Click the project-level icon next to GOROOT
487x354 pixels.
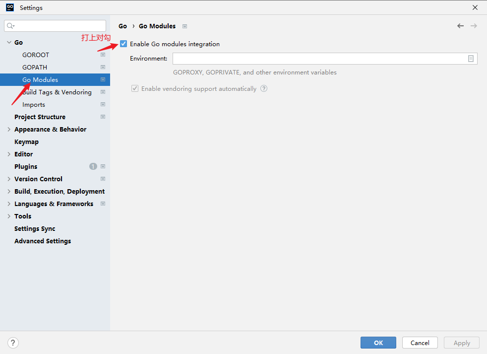coord(103,55)
